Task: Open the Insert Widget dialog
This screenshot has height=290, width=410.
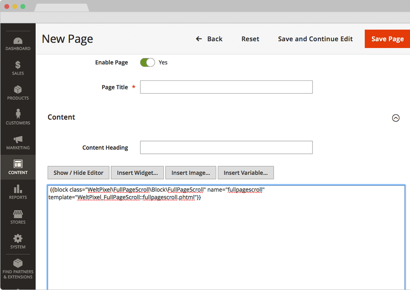Action: tap(137, 173)
